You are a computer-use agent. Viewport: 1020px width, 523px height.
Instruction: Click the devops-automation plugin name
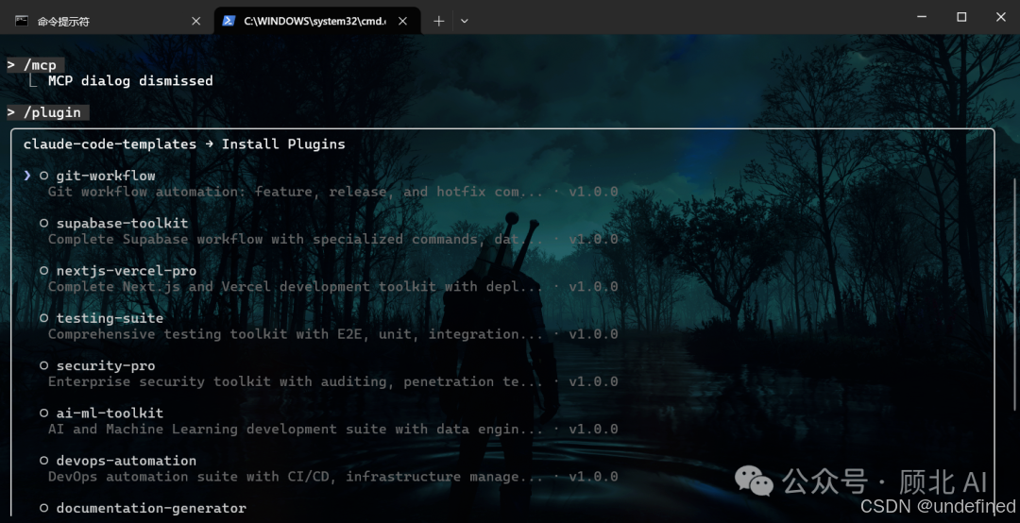[127, 461]
